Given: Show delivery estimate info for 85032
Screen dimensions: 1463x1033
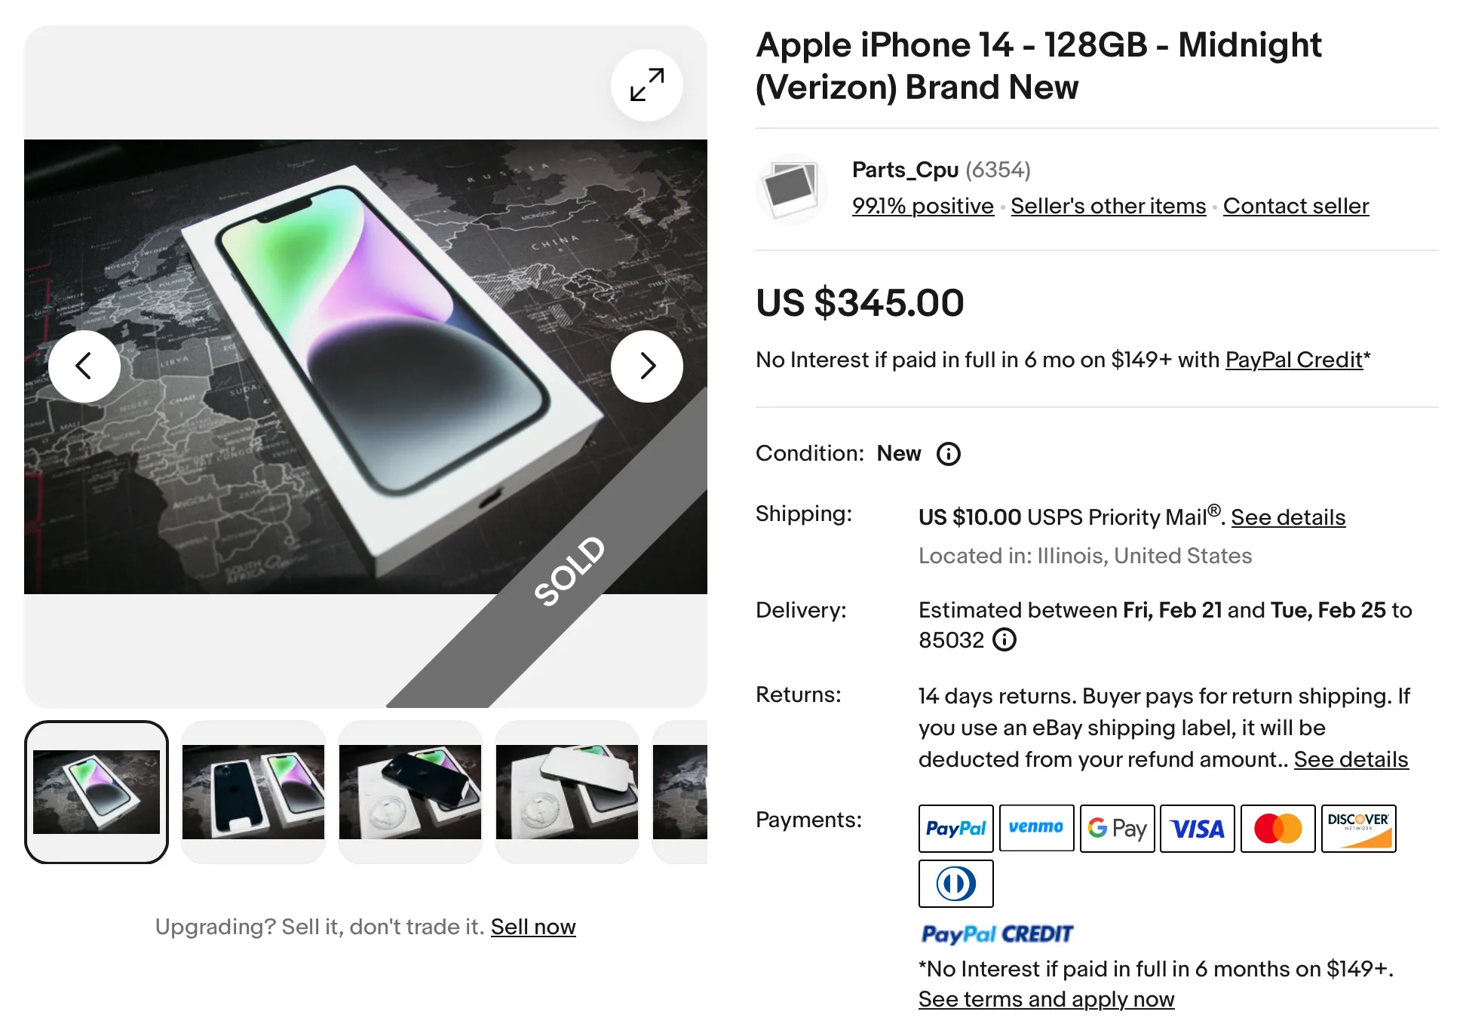Looking at the screenshot, I should pos(1004,639).
